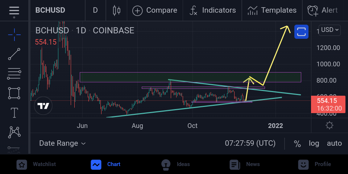This screenshot has width=348, height=174.
Task: Open the horizontal lines tool group
Action: tap(14, 74)
